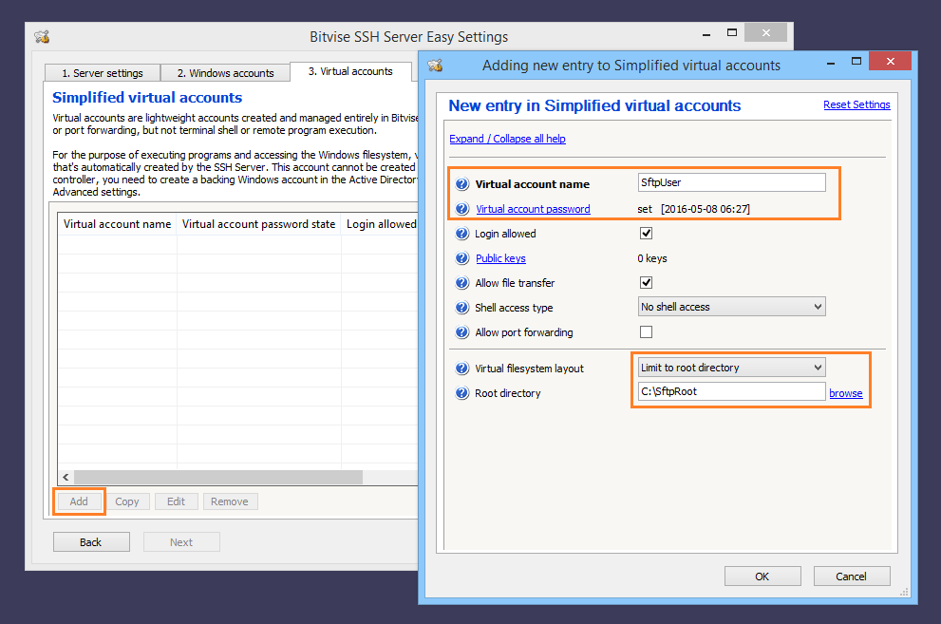941x624 pixels.
Task: Click the 'Simplified virtual accounts' heading
Action: (x=147, y=97)
